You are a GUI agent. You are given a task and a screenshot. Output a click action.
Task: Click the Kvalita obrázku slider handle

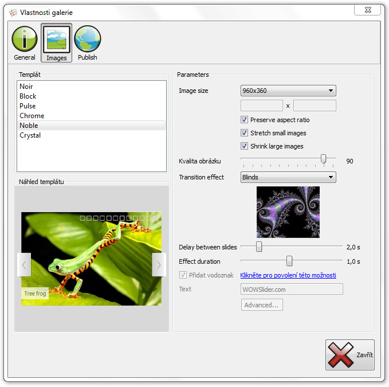(x=323, y=159)
